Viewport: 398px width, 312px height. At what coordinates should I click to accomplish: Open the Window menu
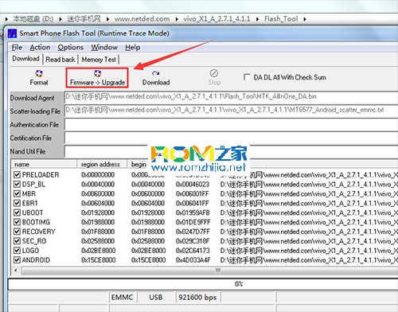tap(104, 48)
